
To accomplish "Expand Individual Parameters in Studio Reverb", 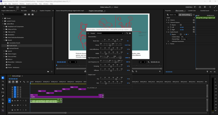I will [x=168, y=41].
